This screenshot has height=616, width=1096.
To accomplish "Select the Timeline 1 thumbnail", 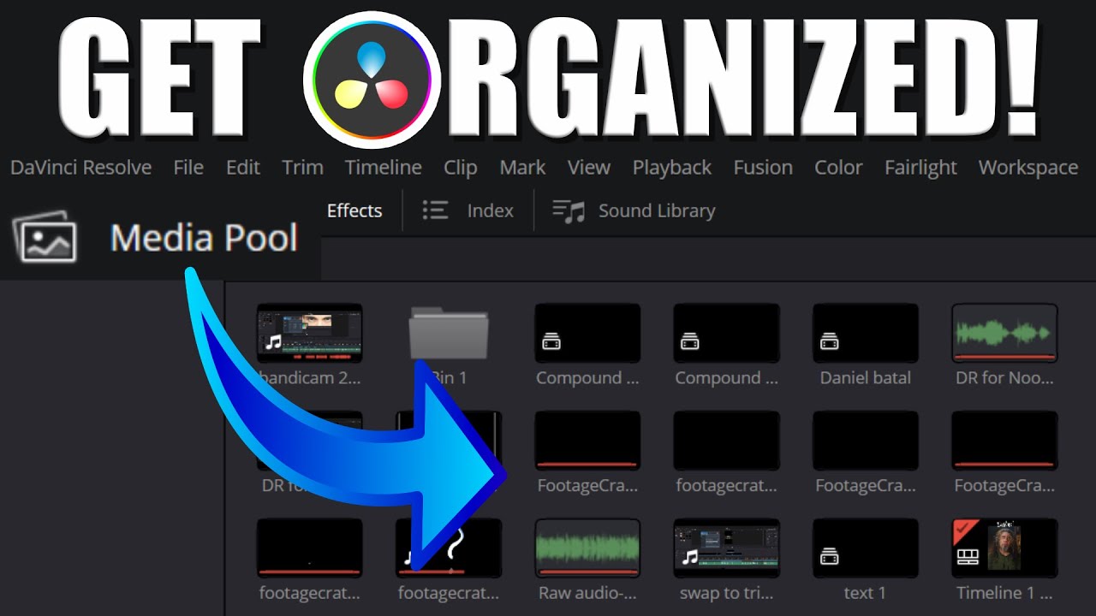I will pyautogui.click(x=1004, y=548).
